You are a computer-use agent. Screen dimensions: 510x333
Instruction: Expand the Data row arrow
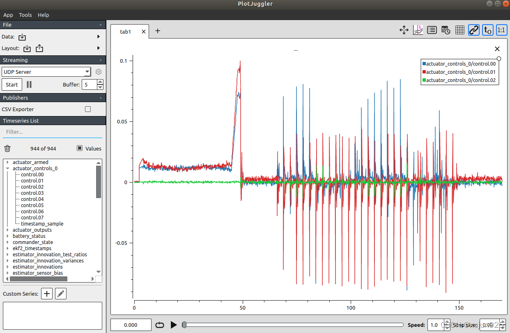[x=99, y=36]
